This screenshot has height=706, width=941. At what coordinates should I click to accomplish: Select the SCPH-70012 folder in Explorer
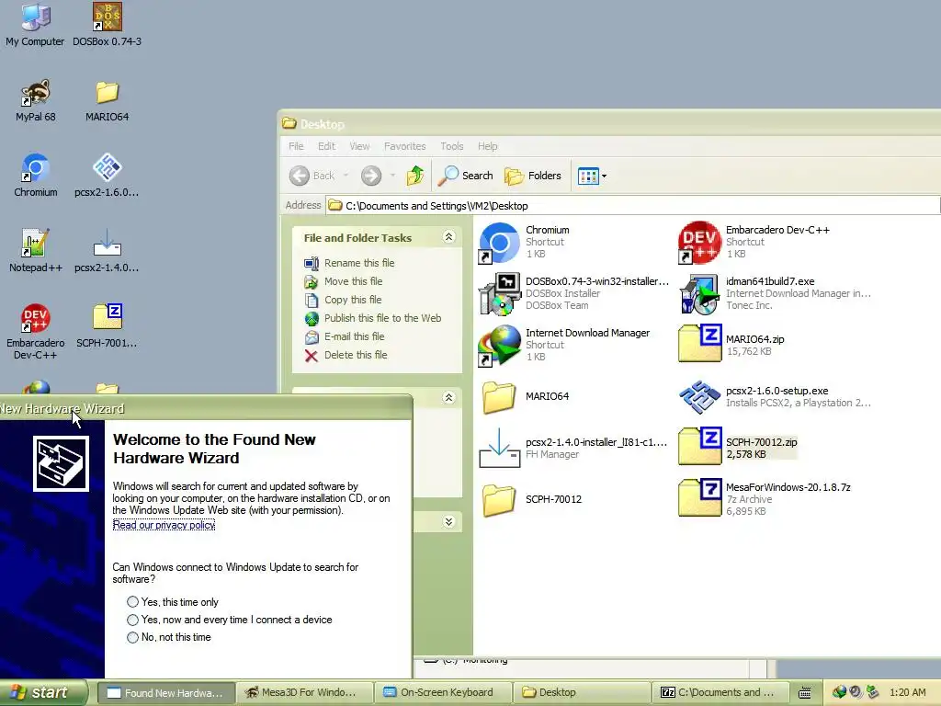(x=532, y=499)
